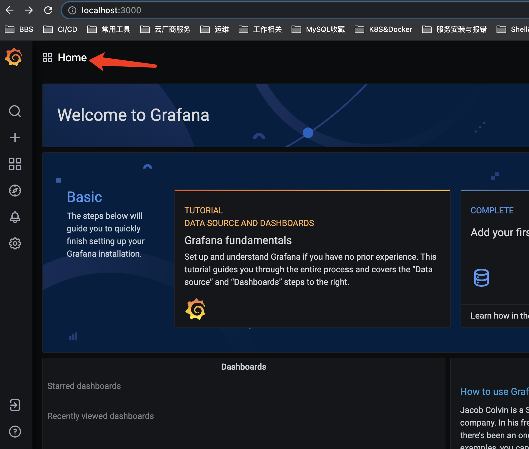Click the browser Back arrow
Viewport: 529px width, 449px height.
click(10, 10)
